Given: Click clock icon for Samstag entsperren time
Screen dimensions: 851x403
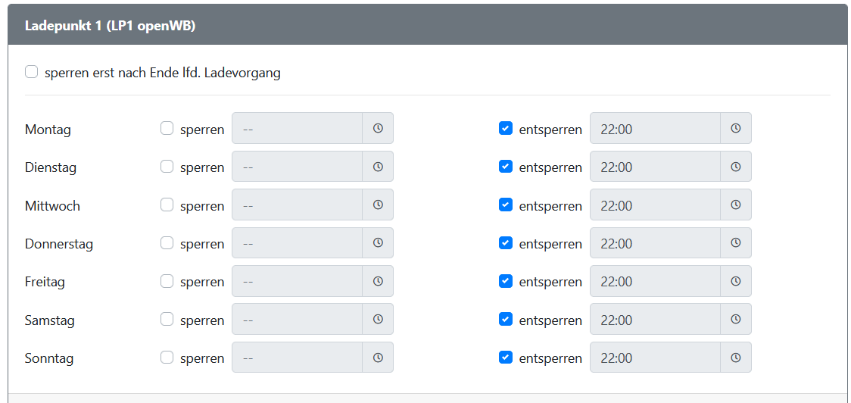Looking at the screenshot, I should point(735,320).
